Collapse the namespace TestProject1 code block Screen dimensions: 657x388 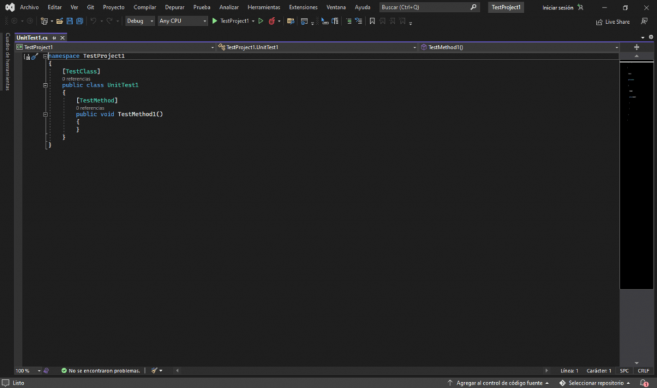45,56
